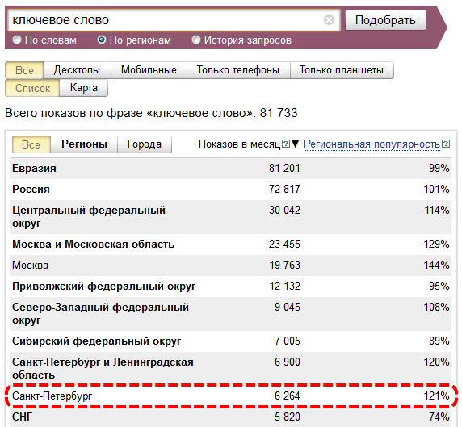
Task: Select the История запросов radio button
Action: (x=196, y=40)
